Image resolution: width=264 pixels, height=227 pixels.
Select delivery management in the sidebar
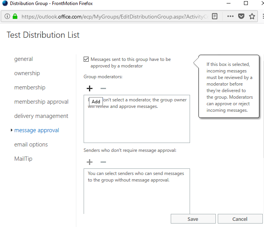click(x=41, y=116)
